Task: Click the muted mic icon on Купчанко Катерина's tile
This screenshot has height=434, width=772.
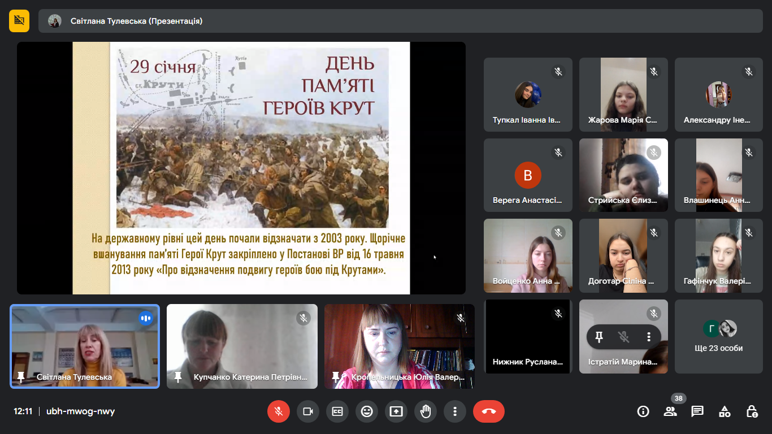Action: [x=303, y=318]
